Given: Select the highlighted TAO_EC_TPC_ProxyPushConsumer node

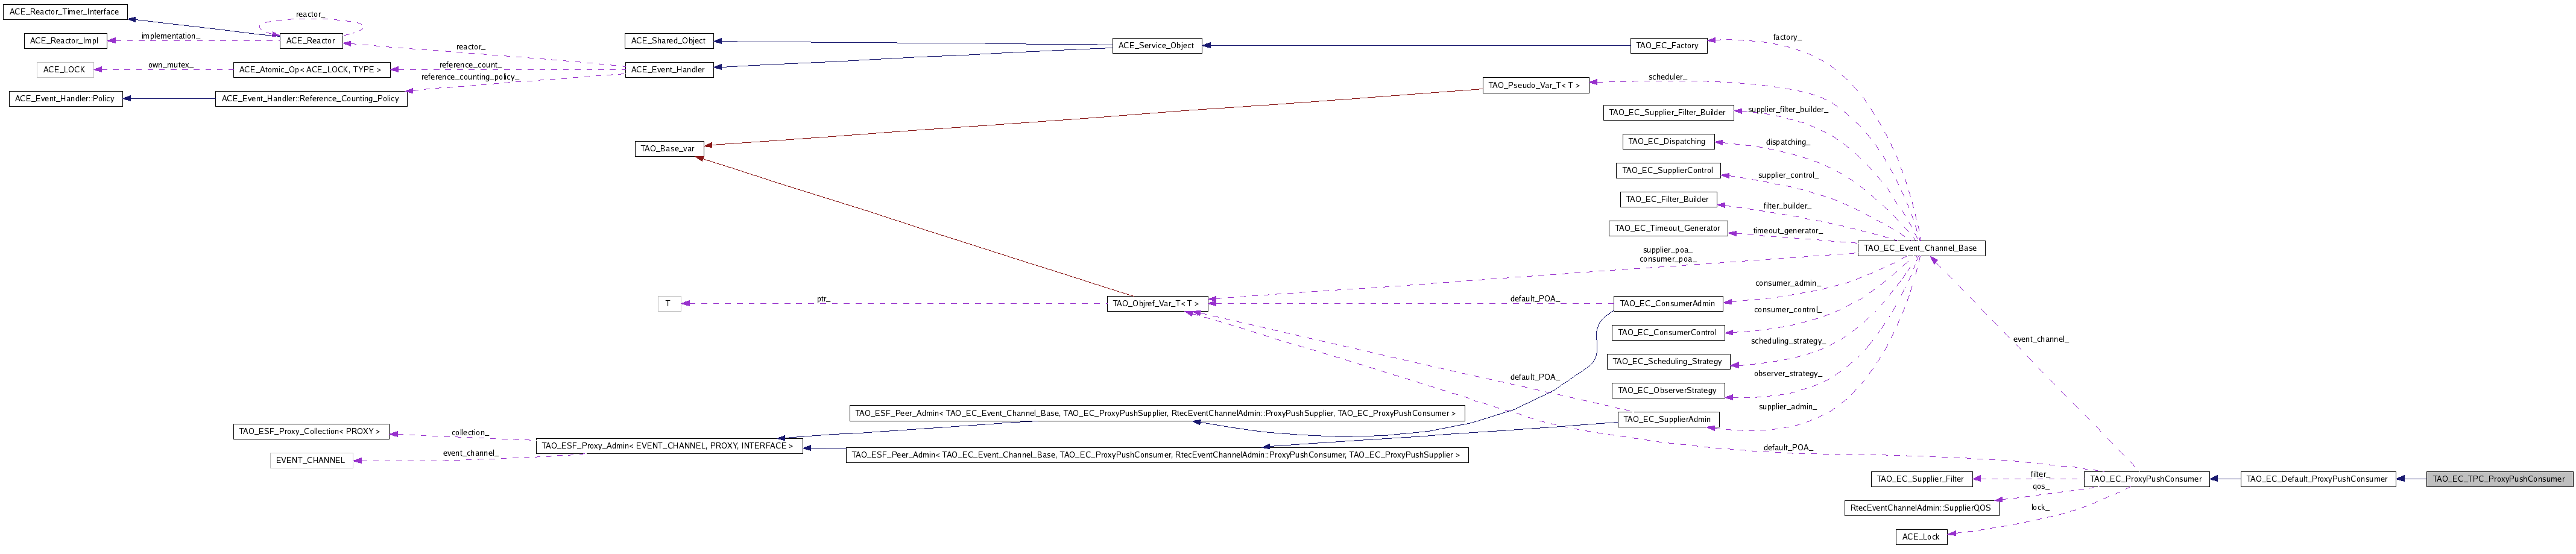Looking at the screenshot, I should click(x=2498, y=479).
